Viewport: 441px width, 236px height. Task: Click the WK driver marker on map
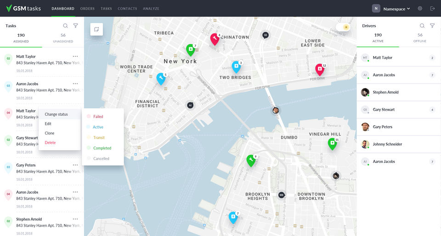(282, 195)
